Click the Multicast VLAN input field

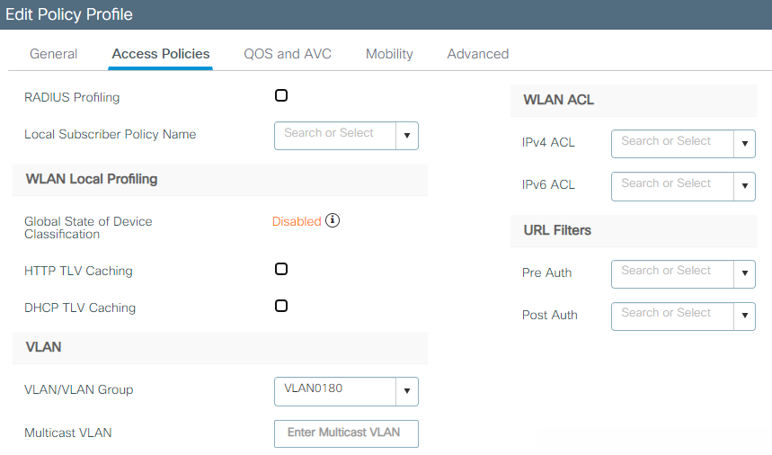click(346, 433)
